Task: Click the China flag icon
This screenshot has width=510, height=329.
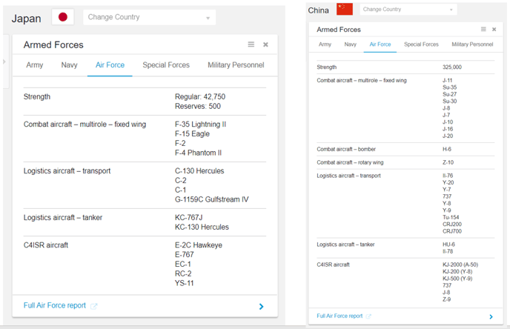Action: point(344,10)
